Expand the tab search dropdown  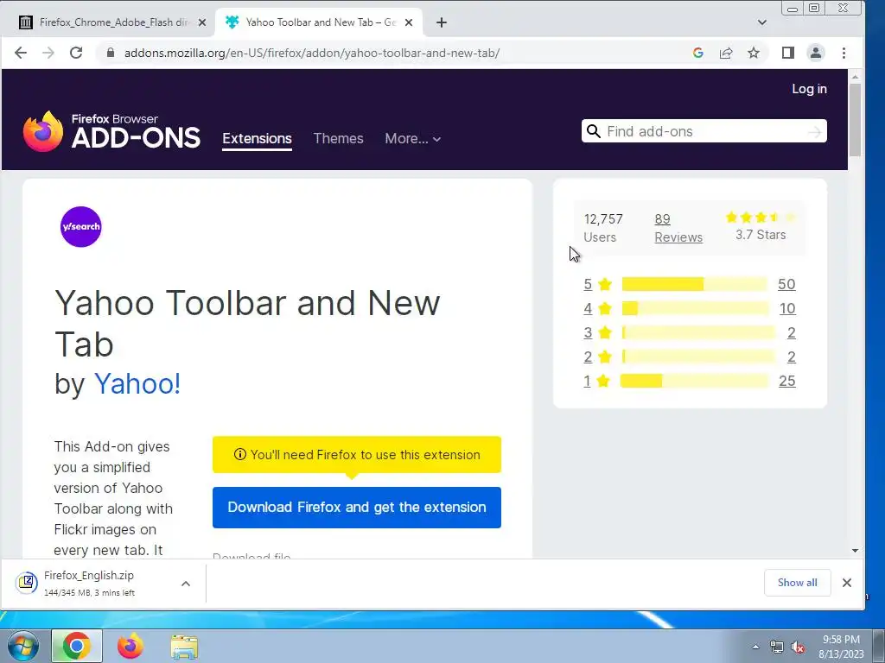(762, 22)
